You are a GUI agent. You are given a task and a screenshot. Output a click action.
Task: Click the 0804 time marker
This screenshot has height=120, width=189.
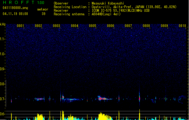coord(75,26)
